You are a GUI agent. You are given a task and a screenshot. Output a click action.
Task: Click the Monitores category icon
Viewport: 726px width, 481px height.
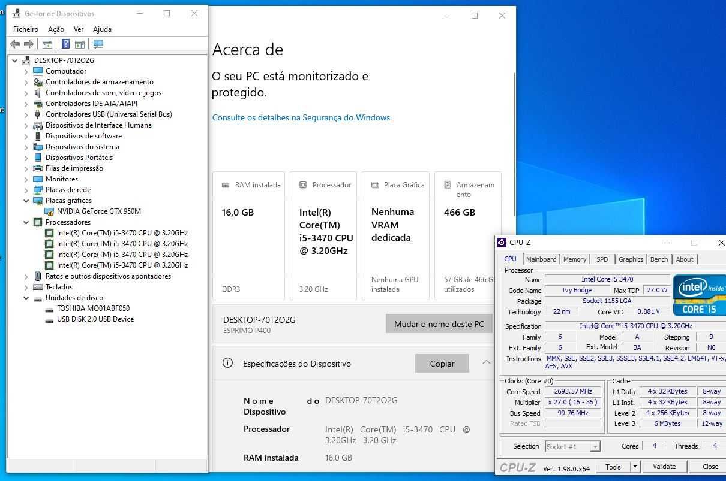click(x=38, y=179)
